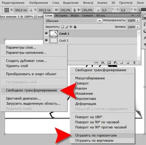146x145 pixels.
Task: Click the layers panel scroll down arrow
Action: pos(139,58)
